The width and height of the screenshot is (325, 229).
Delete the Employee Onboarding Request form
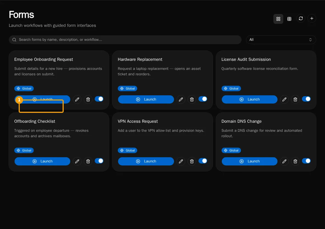pos(88,99)
